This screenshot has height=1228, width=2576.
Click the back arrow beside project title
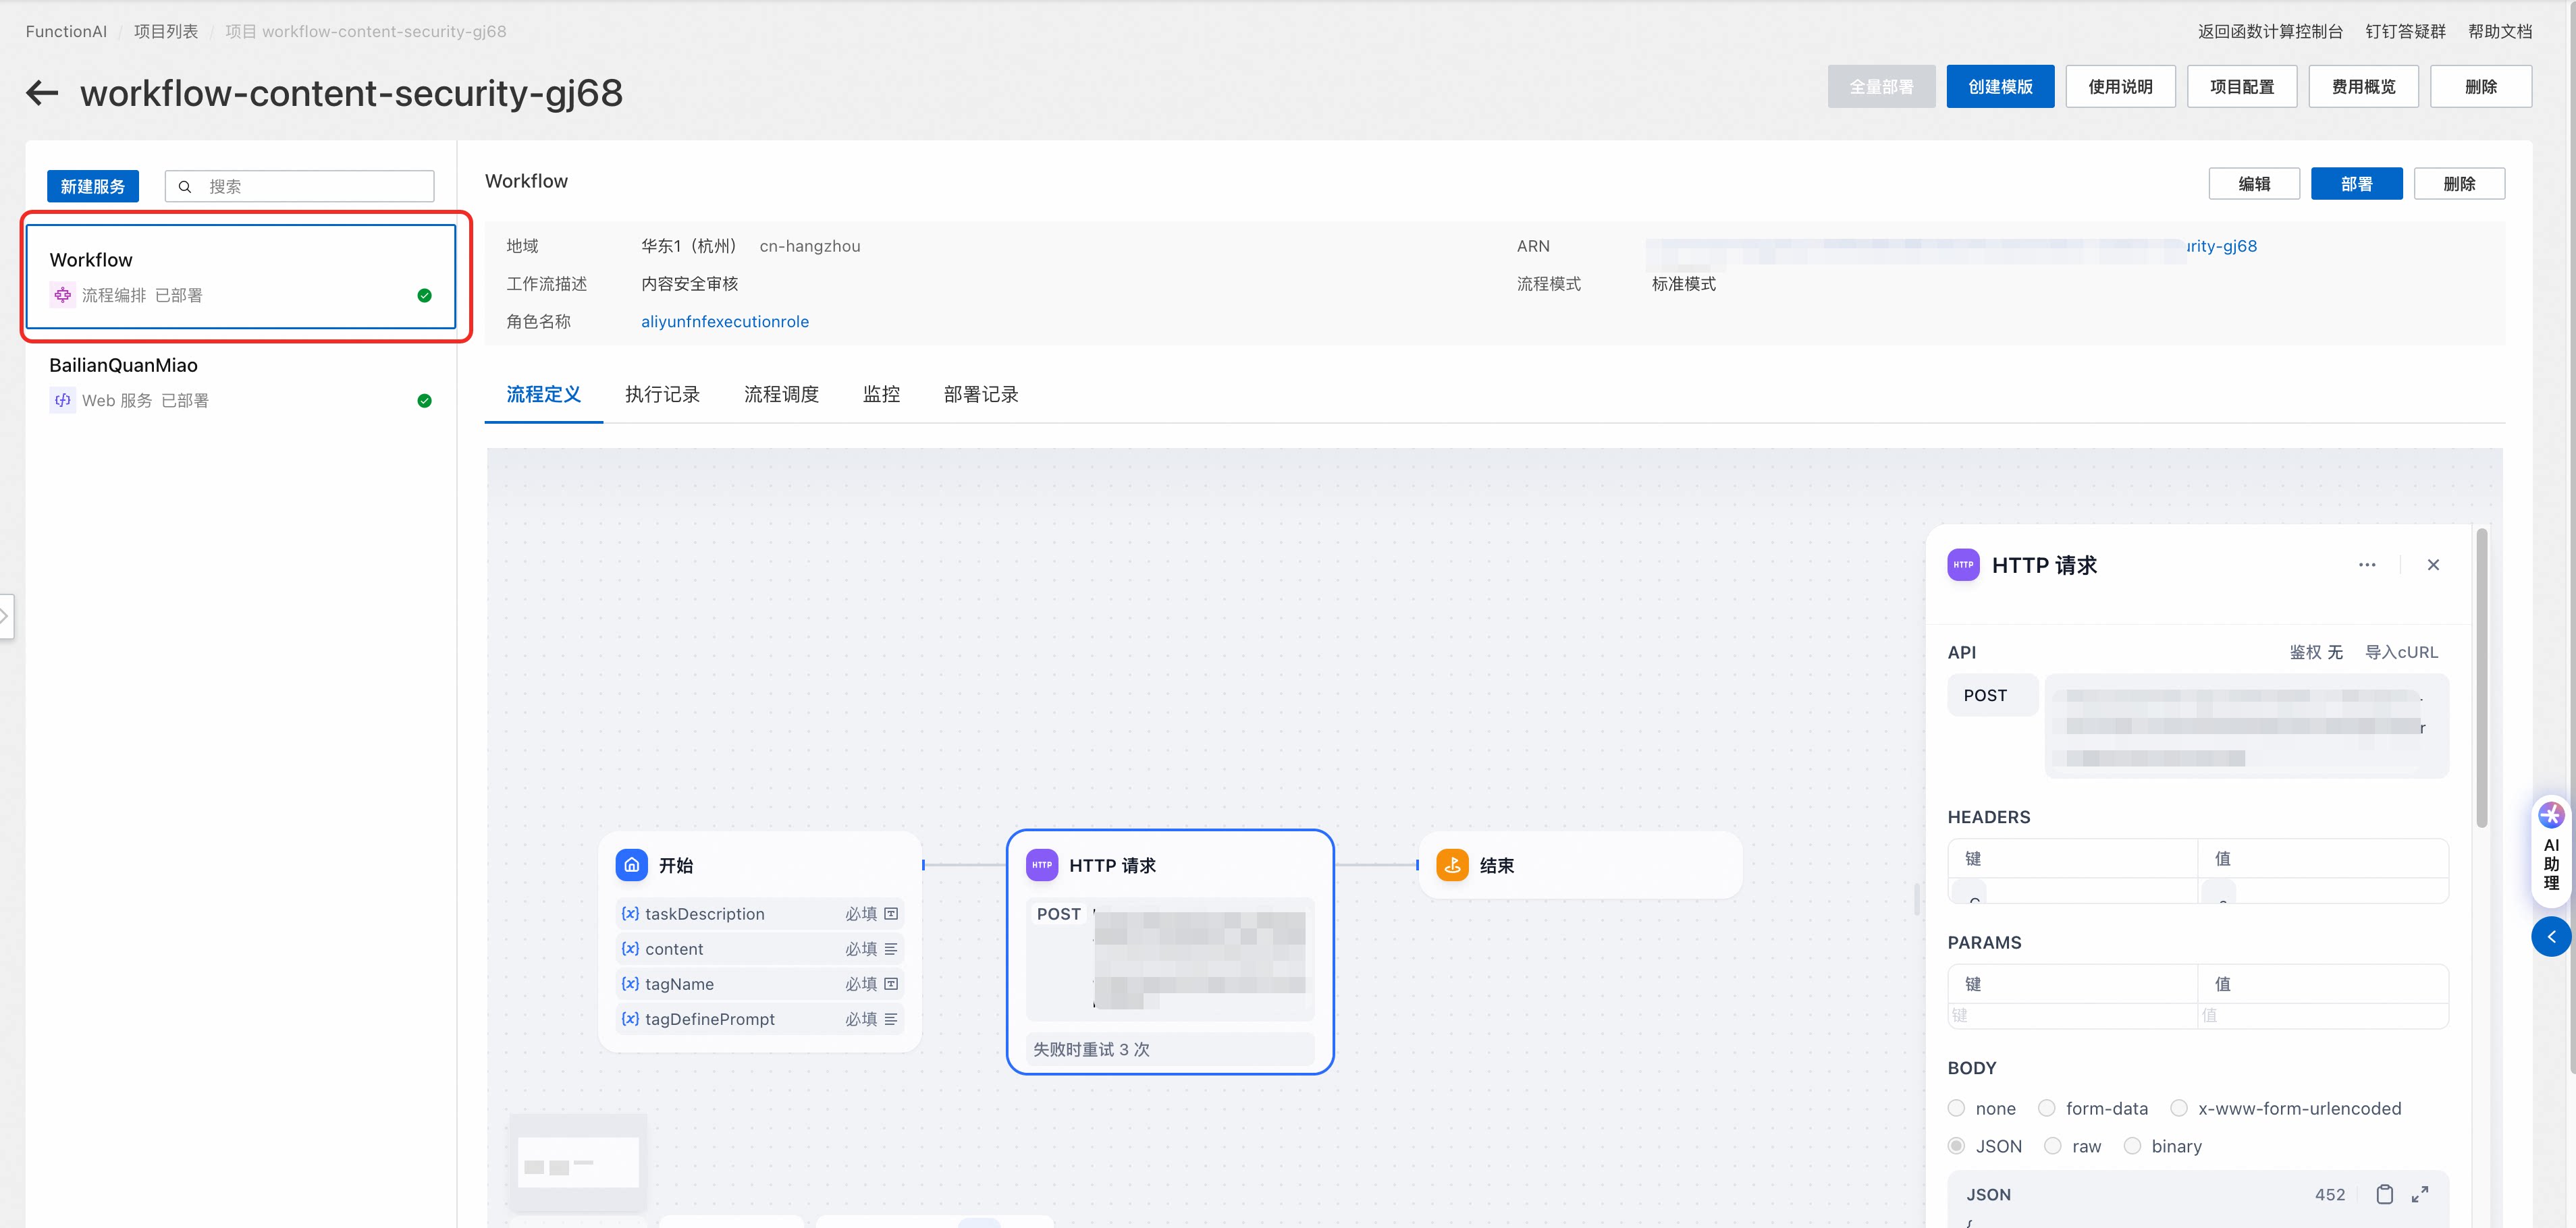point(42,93)
